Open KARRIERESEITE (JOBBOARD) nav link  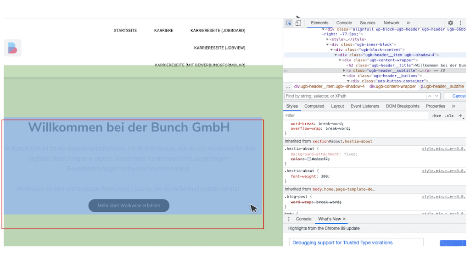tap(218, 31)
